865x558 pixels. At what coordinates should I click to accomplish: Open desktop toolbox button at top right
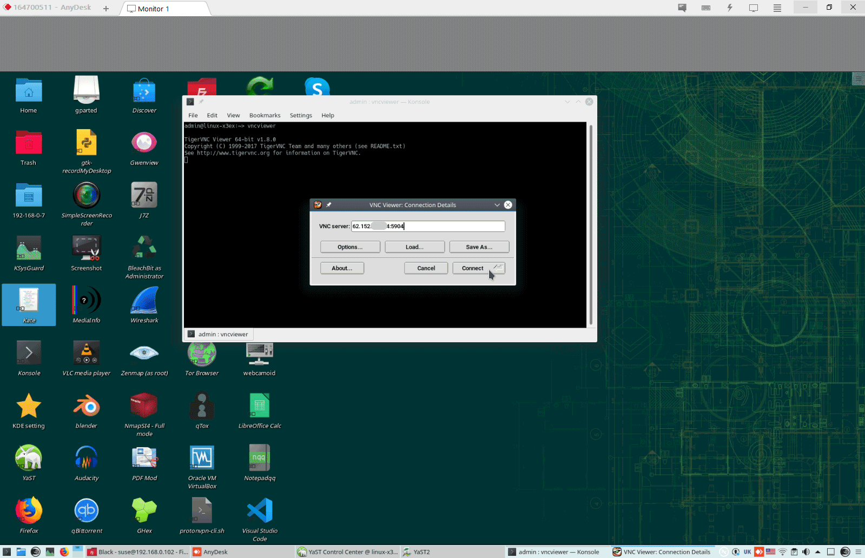tap(859, 79)
